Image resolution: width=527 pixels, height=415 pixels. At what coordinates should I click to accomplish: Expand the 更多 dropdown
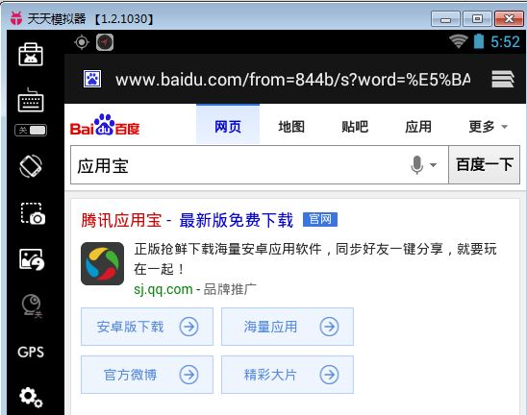488,127
